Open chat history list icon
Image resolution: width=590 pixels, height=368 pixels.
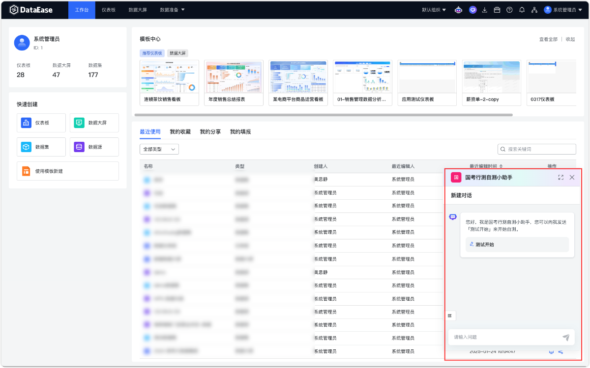coord(450,315)
